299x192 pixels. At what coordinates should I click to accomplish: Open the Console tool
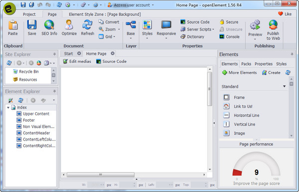tap(229, 36)
